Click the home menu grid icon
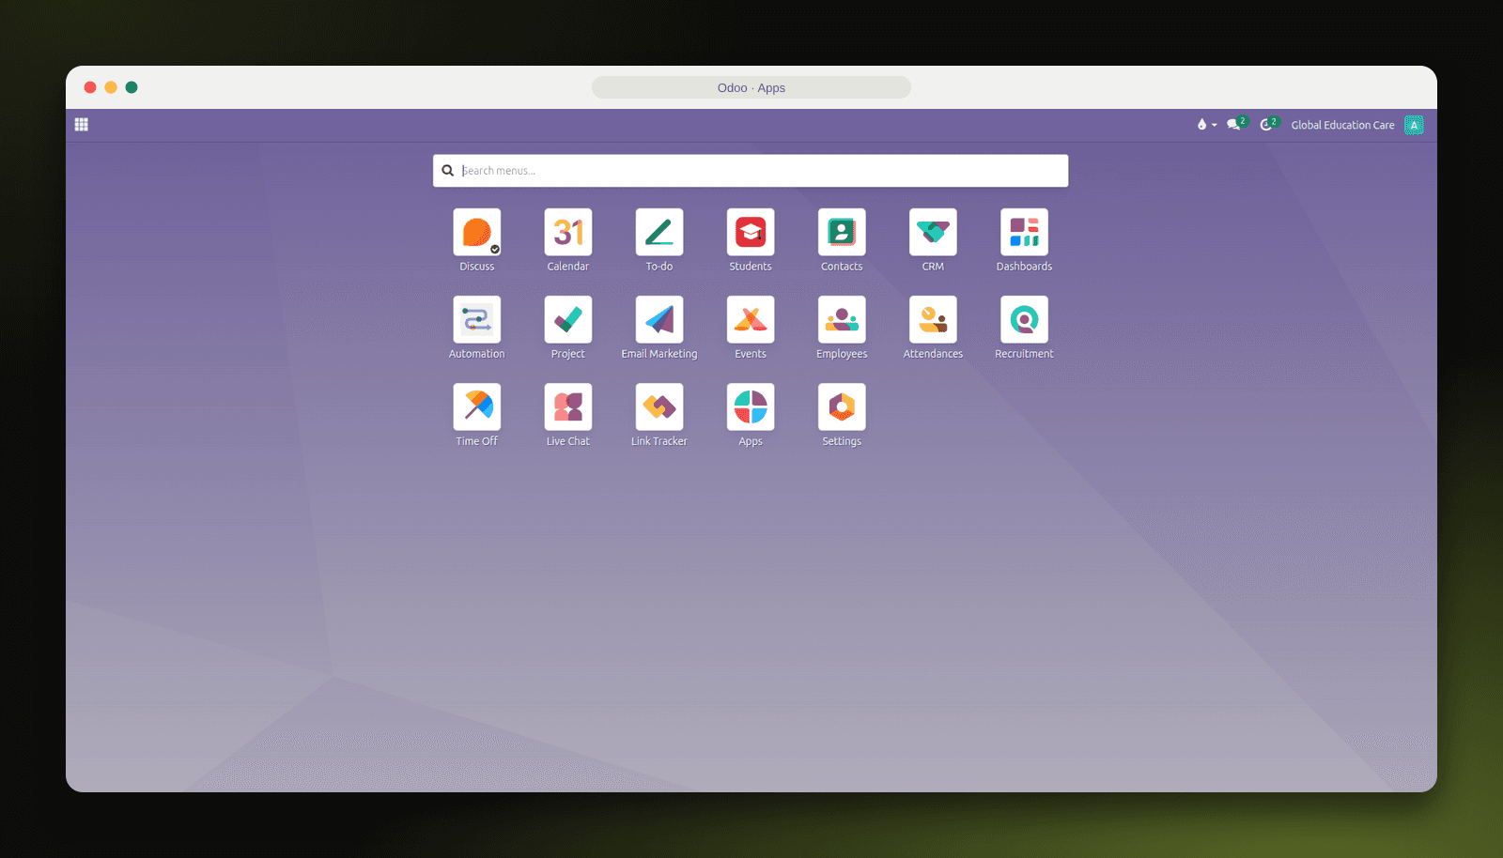Image resolution: width=1503 pixels, height=858 pixels. coord(82,125)
